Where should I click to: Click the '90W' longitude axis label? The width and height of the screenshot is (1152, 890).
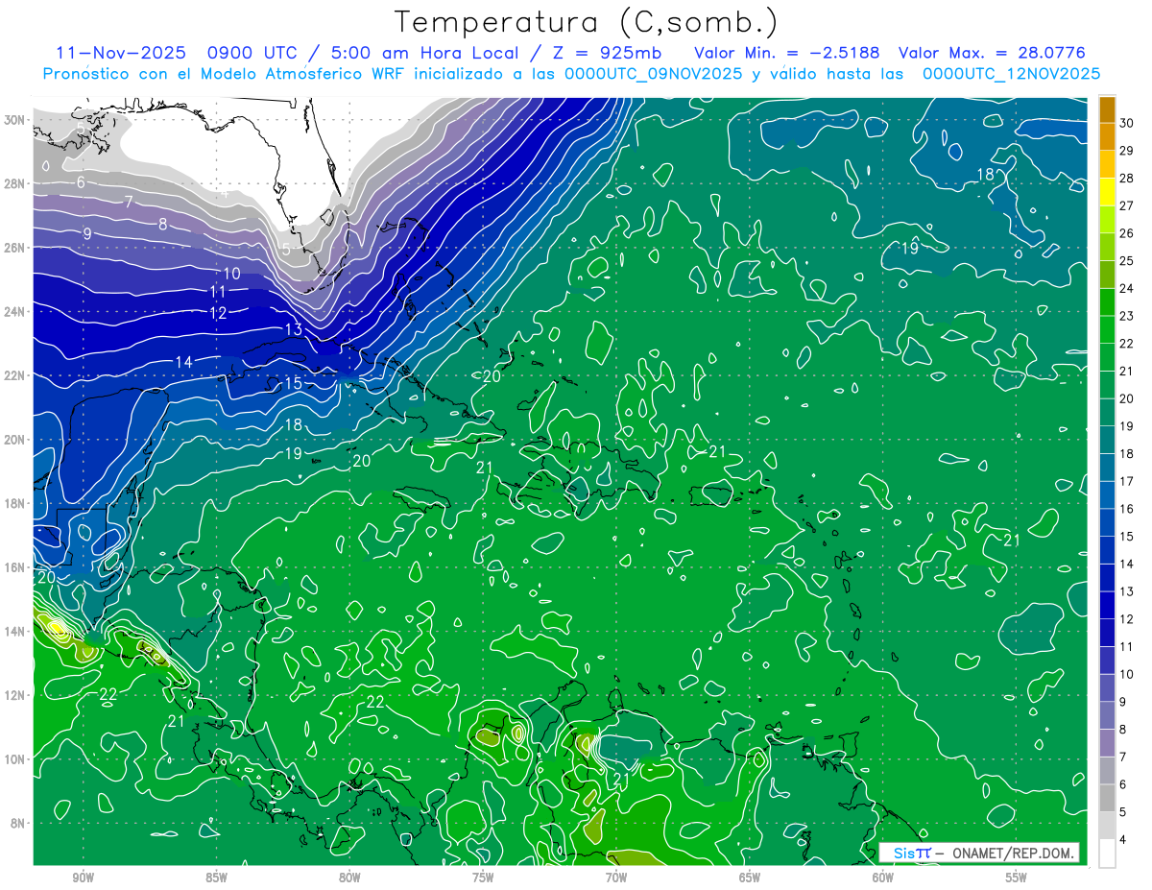pos(83,878)
